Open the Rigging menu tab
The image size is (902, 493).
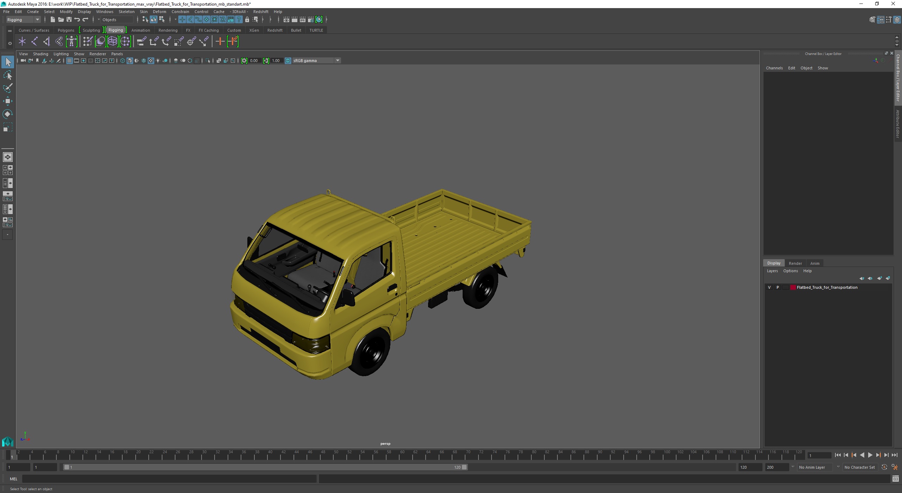click(116, 30)
